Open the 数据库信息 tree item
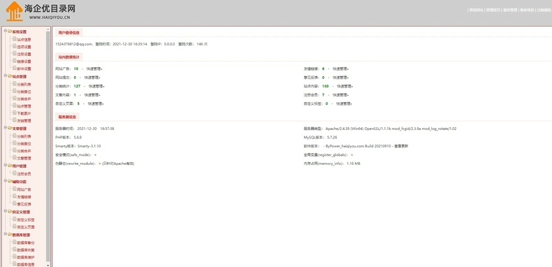Screen dimensions: 552x267 point(26,264)
